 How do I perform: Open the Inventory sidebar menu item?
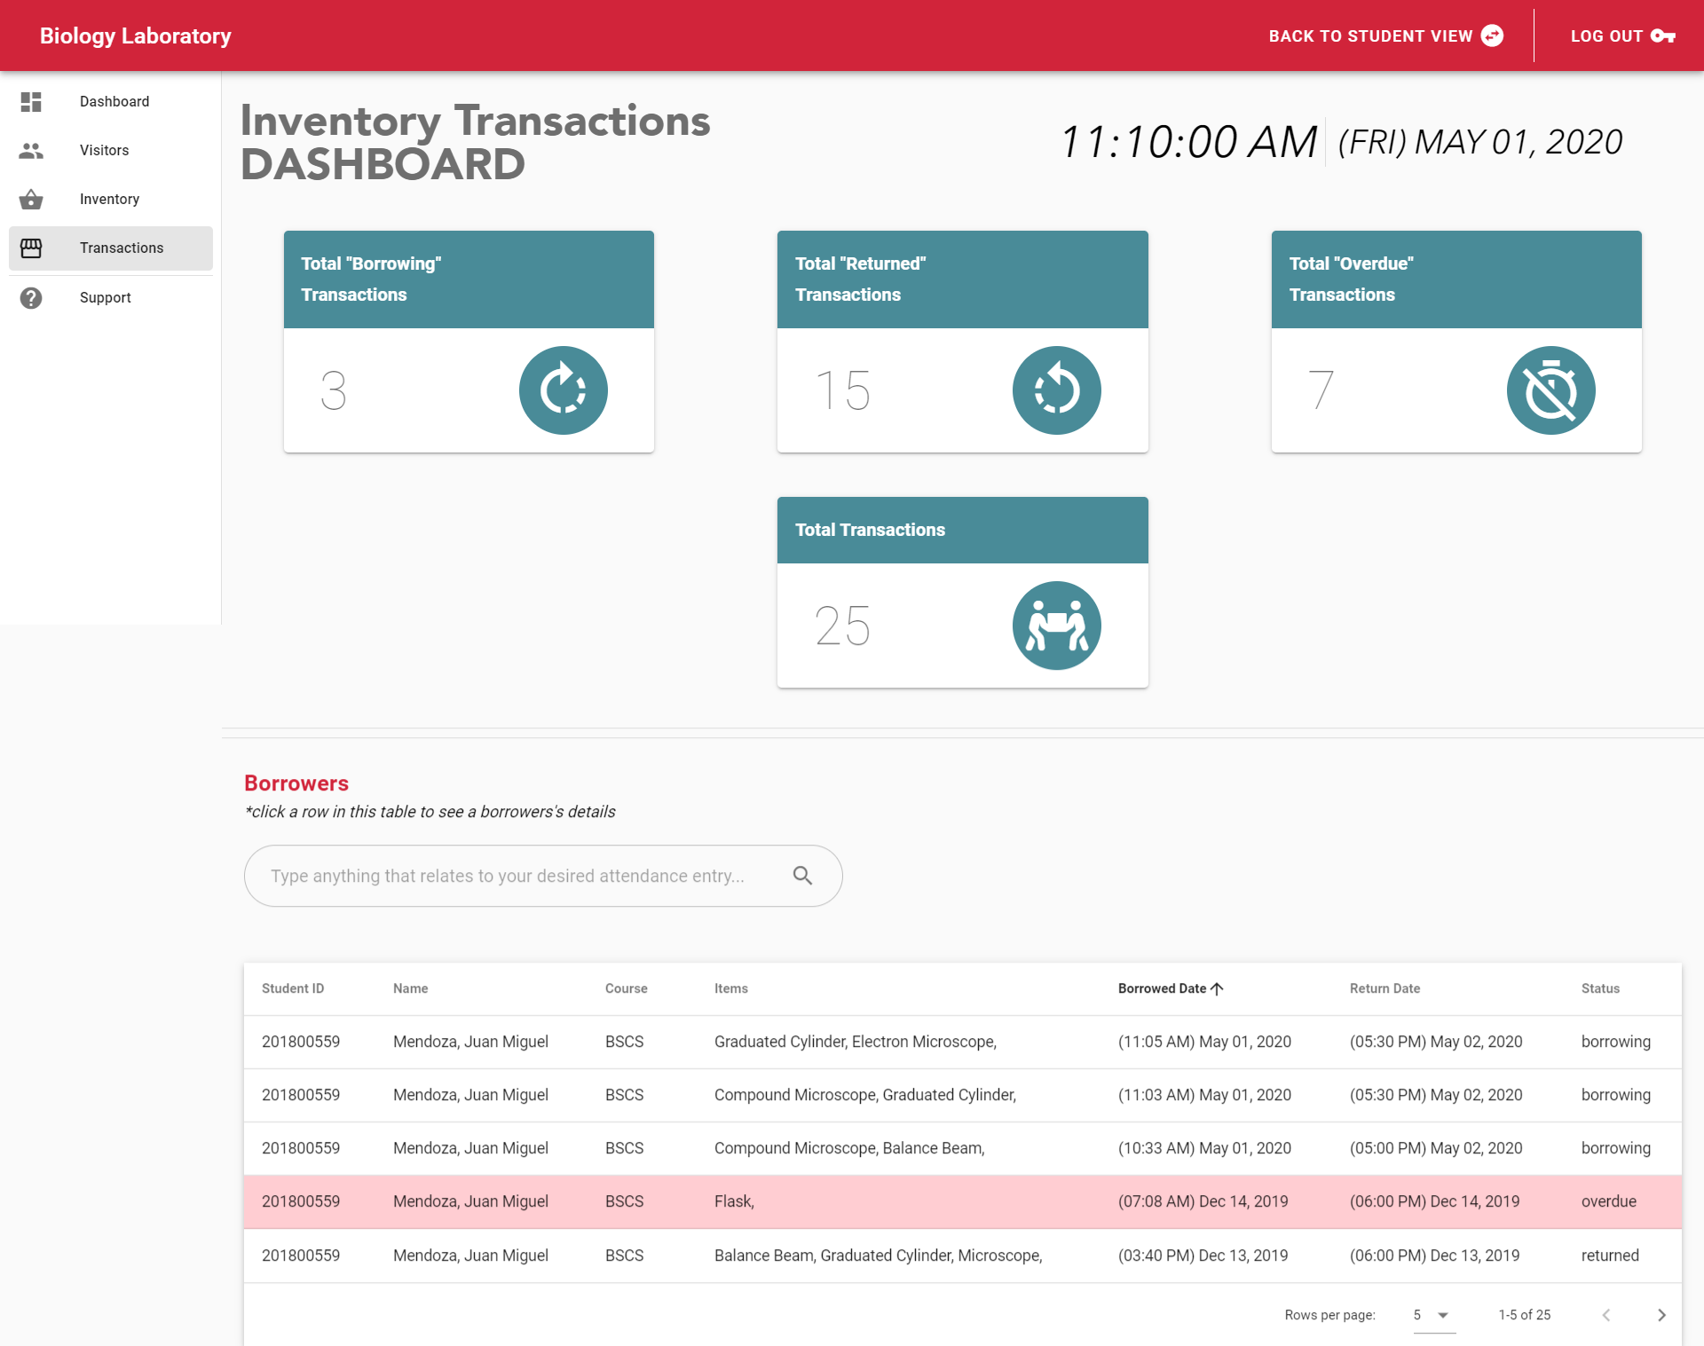[x=109, y=200]
